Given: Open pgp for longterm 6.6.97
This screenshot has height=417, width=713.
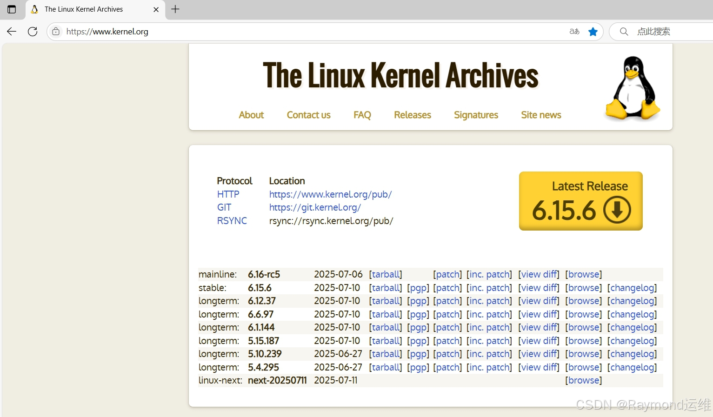Looking at the screenshot, I should [418, 314].
